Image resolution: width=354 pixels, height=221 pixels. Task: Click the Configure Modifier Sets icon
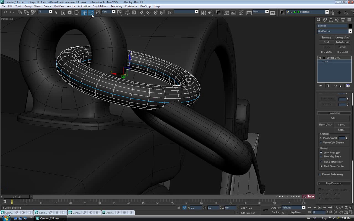[348, 86]
